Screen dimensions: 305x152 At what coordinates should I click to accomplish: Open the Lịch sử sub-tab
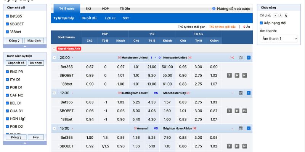(110, 18)
